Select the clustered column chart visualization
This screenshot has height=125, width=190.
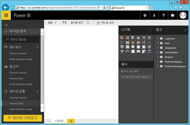tap(138, 38)
